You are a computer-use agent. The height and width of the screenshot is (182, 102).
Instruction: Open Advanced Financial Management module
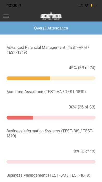point(48,50)
